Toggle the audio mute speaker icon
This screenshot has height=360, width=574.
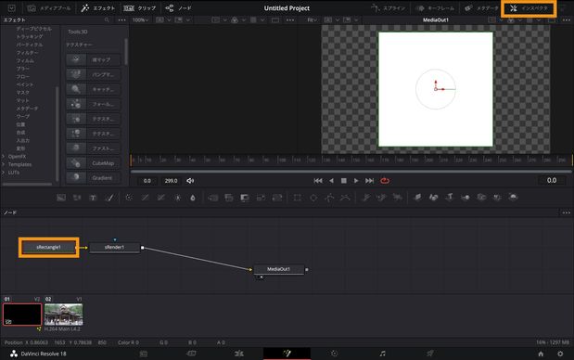(x=190, y=181)
